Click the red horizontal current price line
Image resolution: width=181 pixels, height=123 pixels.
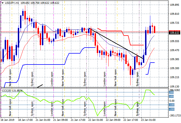(x=82, y=32)
